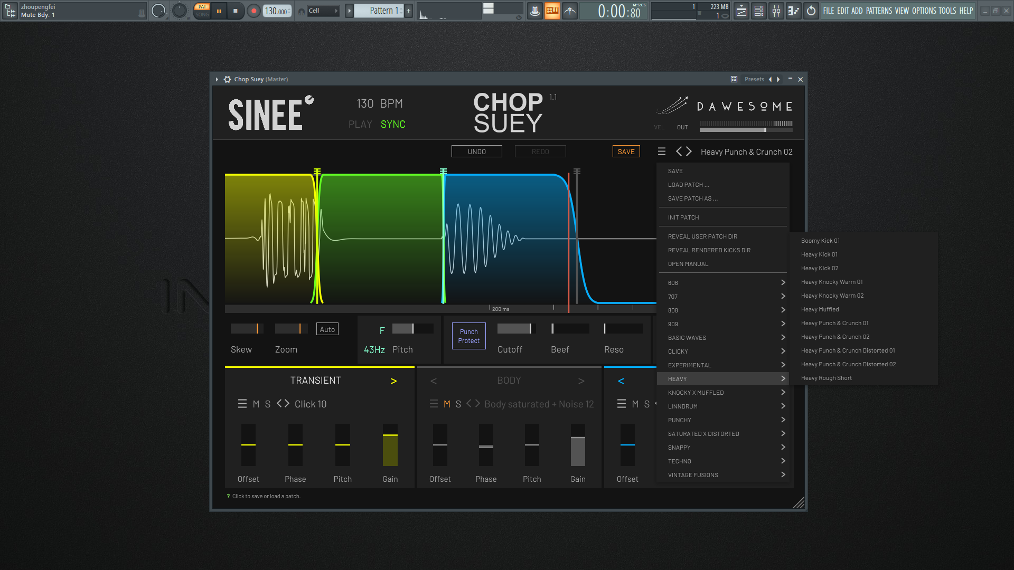Open the Transient layer hamburger menu
This screenshot has width=1014, height=570.
click(242, 404)
